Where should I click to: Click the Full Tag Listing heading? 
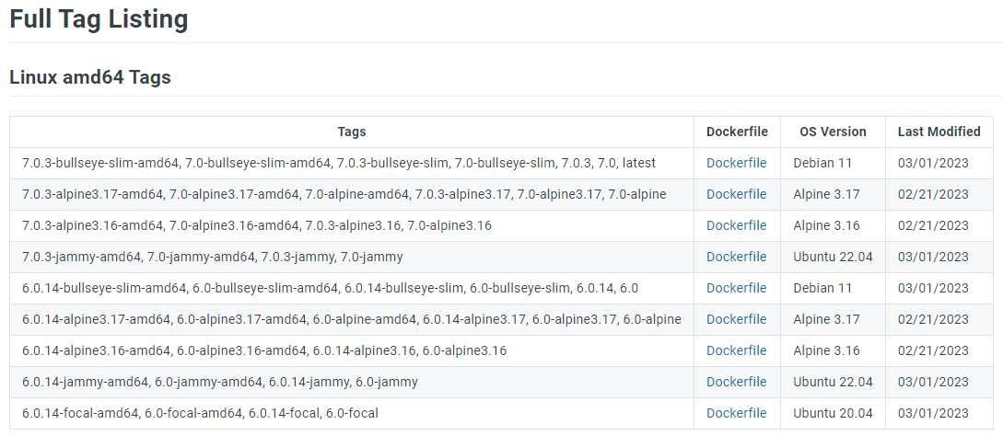(x=99, y=19)
